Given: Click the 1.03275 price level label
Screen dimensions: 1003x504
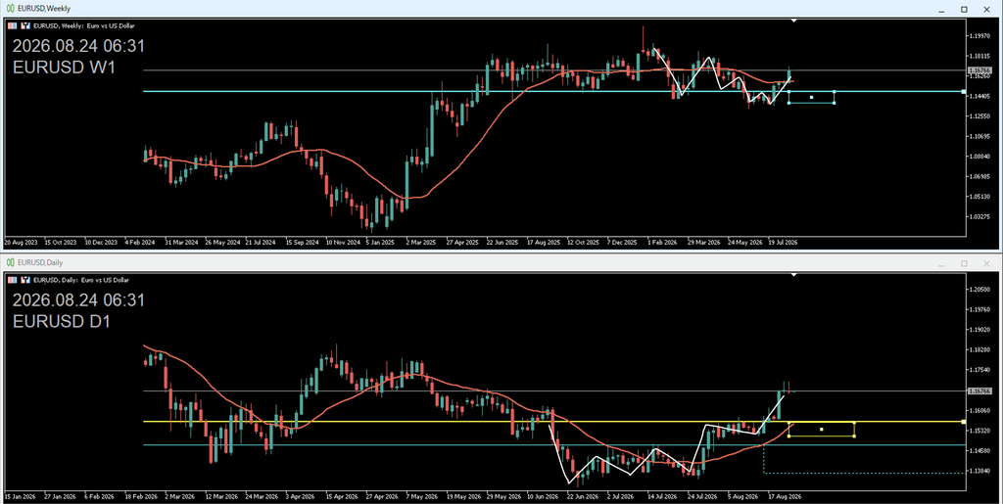Looking at the screenshot, I should (980, 217).
